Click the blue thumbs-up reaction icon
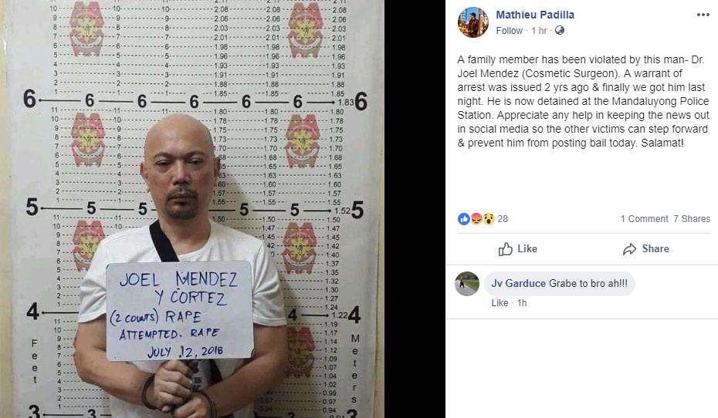The image size is (718, 418). (x=463, y=219)
